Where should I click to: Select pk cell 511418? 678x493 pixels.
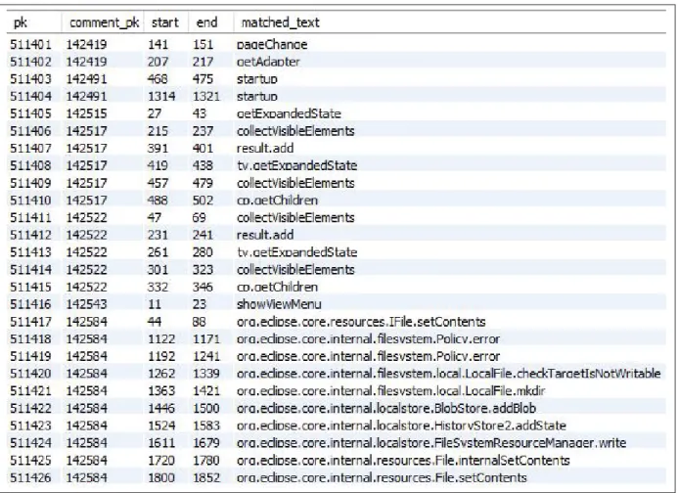coord(30,339)
